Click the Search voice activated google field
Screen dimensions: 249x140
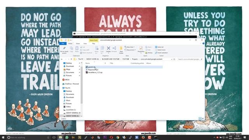click(190, 59)
